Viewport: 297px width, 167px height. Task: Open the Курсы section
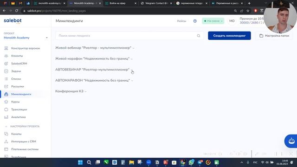(15, 102)
